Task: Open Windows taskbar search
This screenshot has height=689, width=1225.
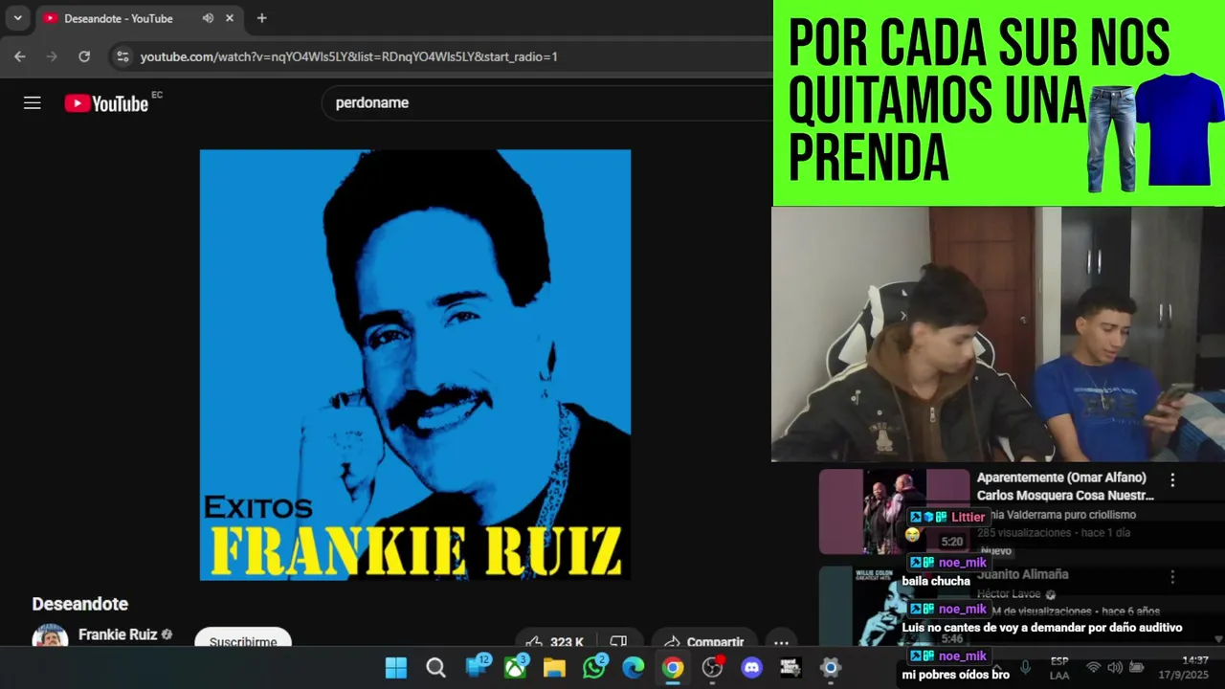Action: [x=435, y=668]
